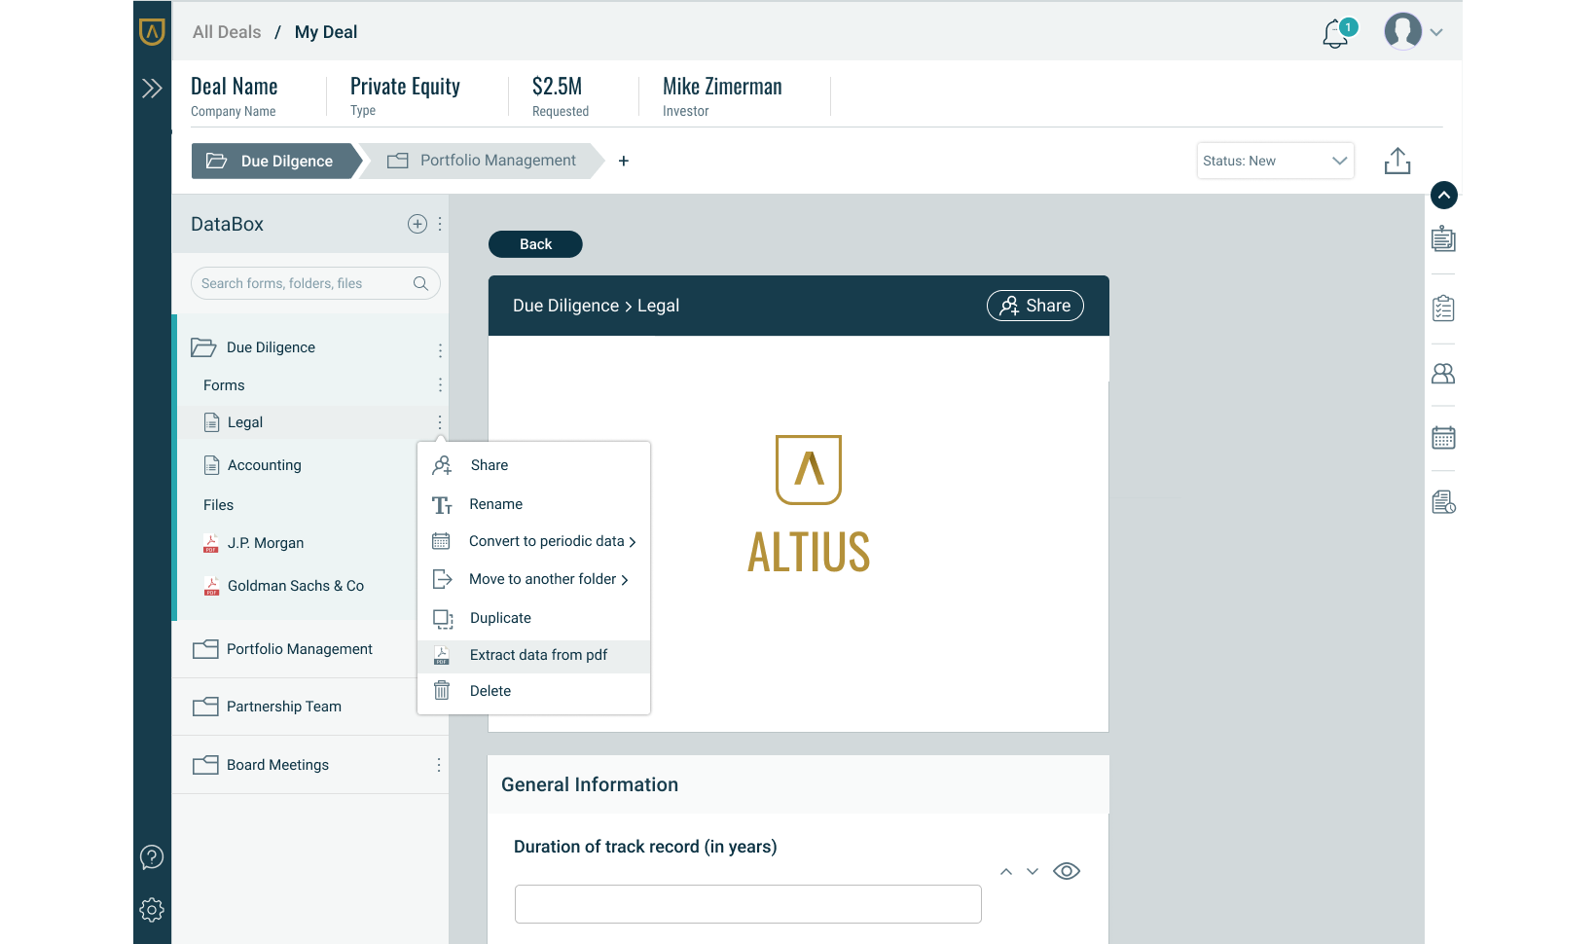The image size is (1596, 944).
Task: Choose Share in context menu
Action: pyautogui.click(x=533, y=465)
